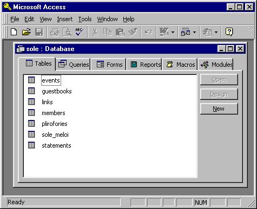Viewport: 257px width, 209px height.
Task: Grab the window's bottom-right corner grip
Action: point(251,204)
